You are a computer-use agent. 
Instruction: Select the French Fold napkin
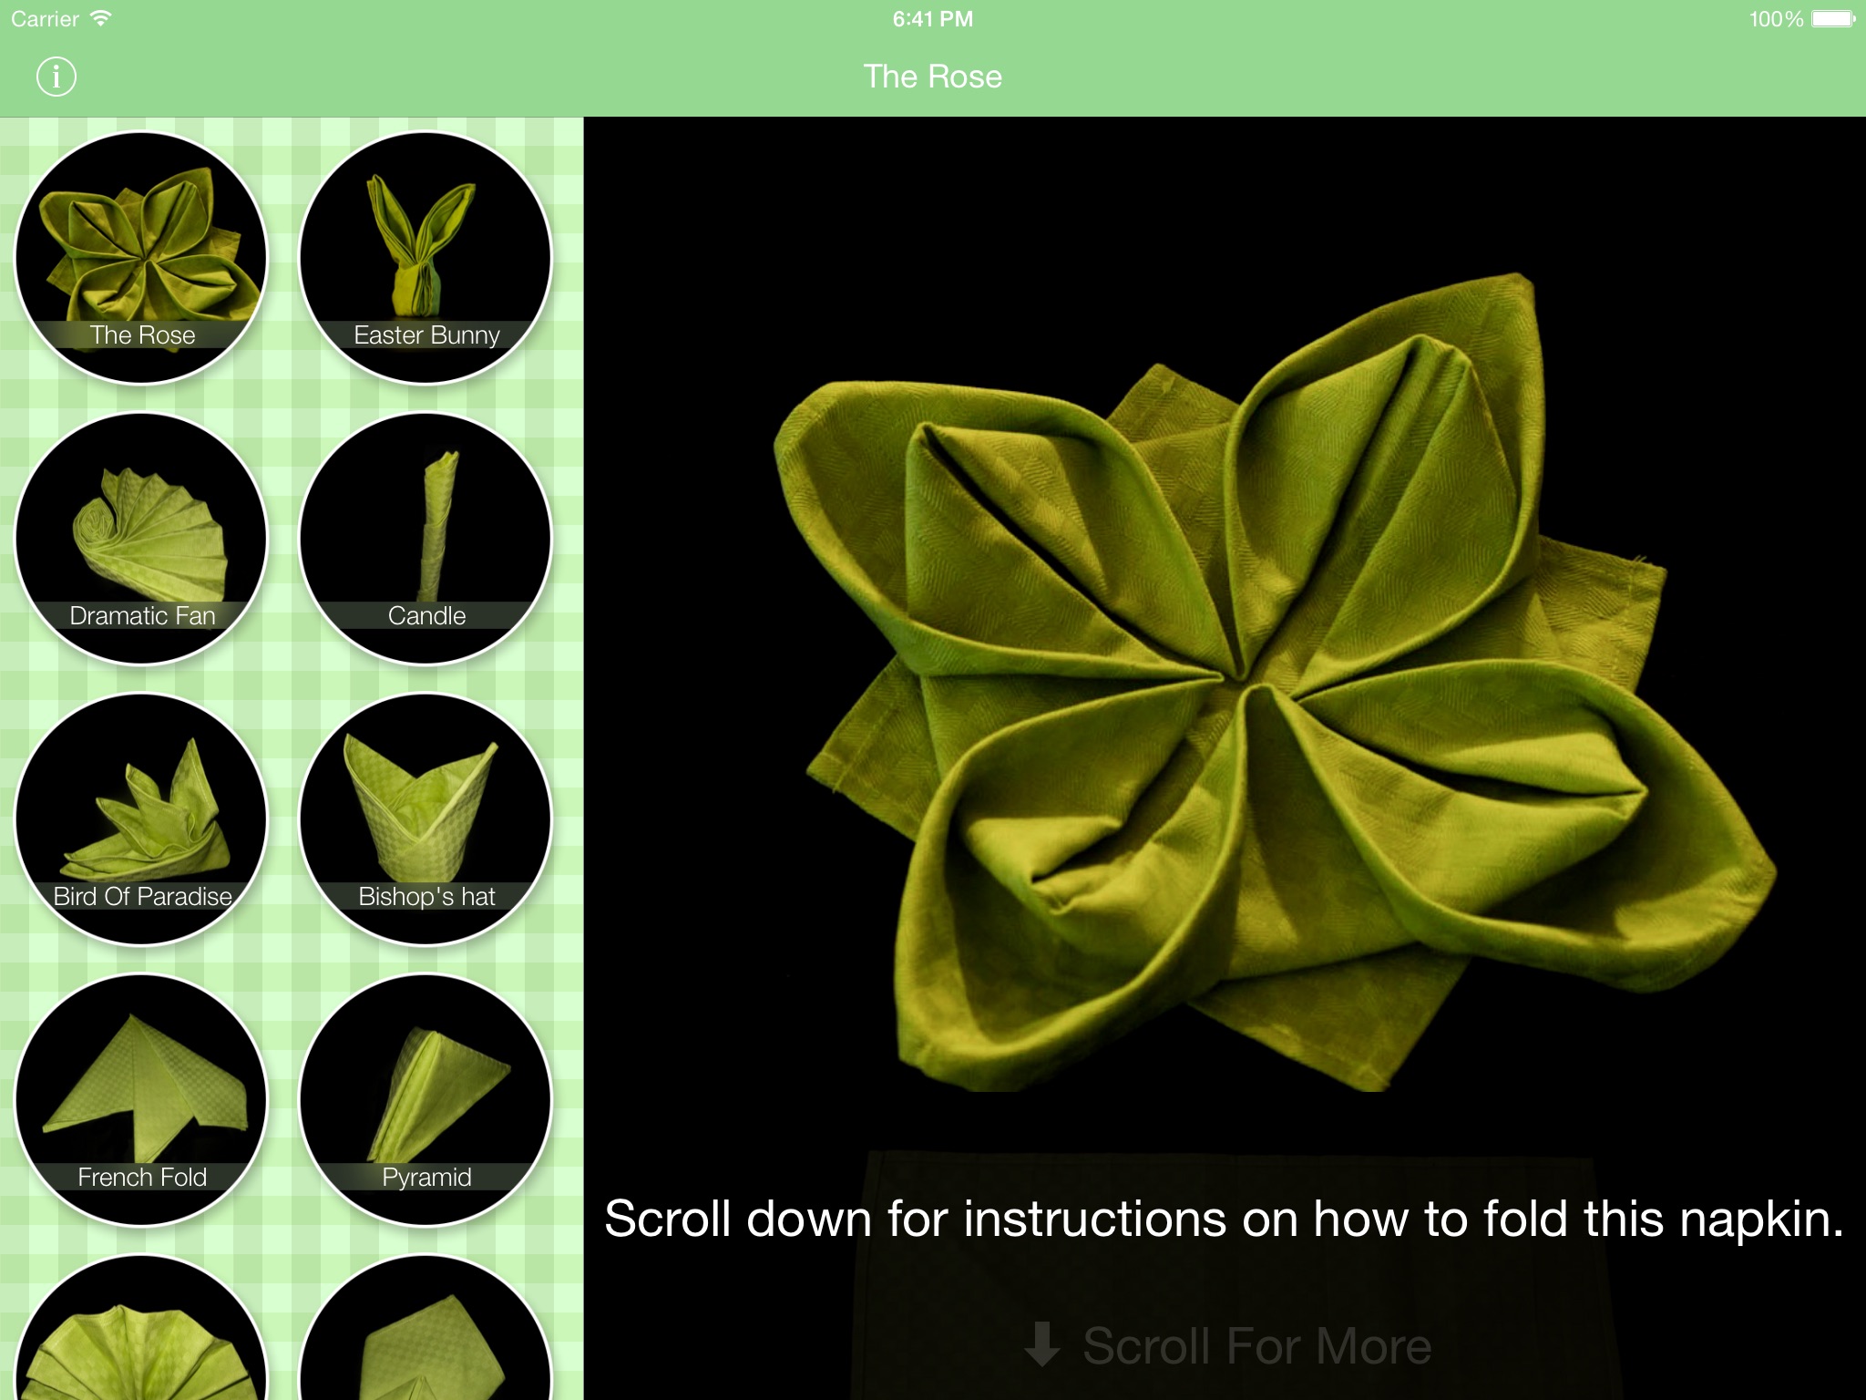[142, 1099]
